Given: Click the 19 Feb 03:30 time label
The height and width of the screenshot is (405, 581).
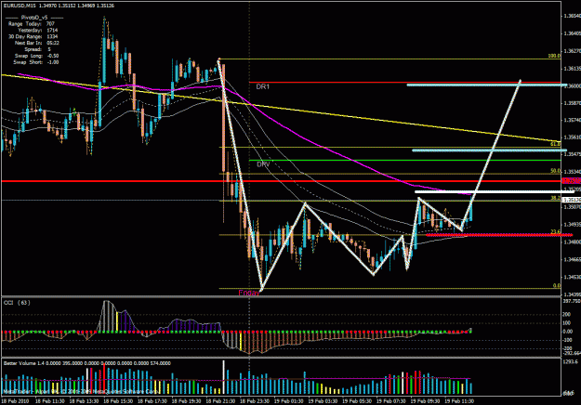Looking at the screenshot, I should (x=323, y=401).
